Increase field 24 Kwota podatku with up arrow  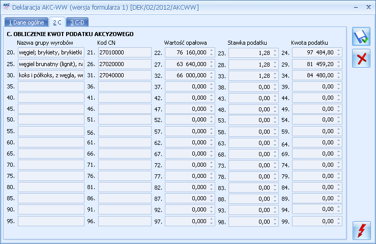click(338, 50)
